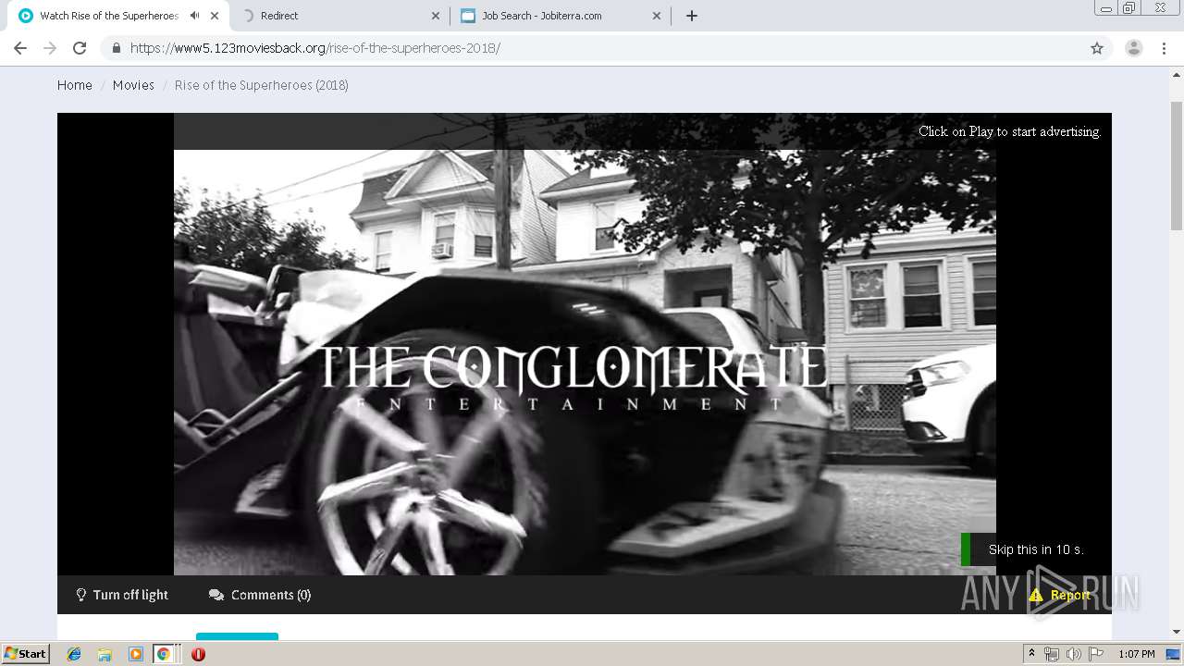Click the teal button below the player
This screenshot has height=666, width=1184.
237,636
